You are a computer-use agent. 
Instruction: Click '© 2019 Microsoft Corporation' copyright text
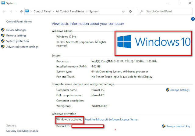(x=81, y=44)
